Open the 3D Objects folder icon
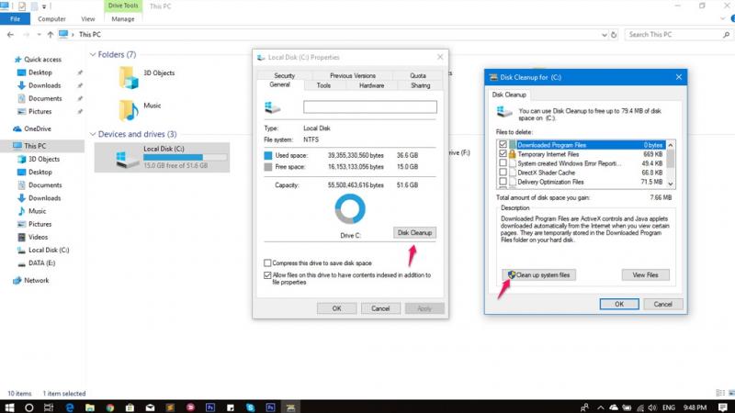 (x=129, y=77)
